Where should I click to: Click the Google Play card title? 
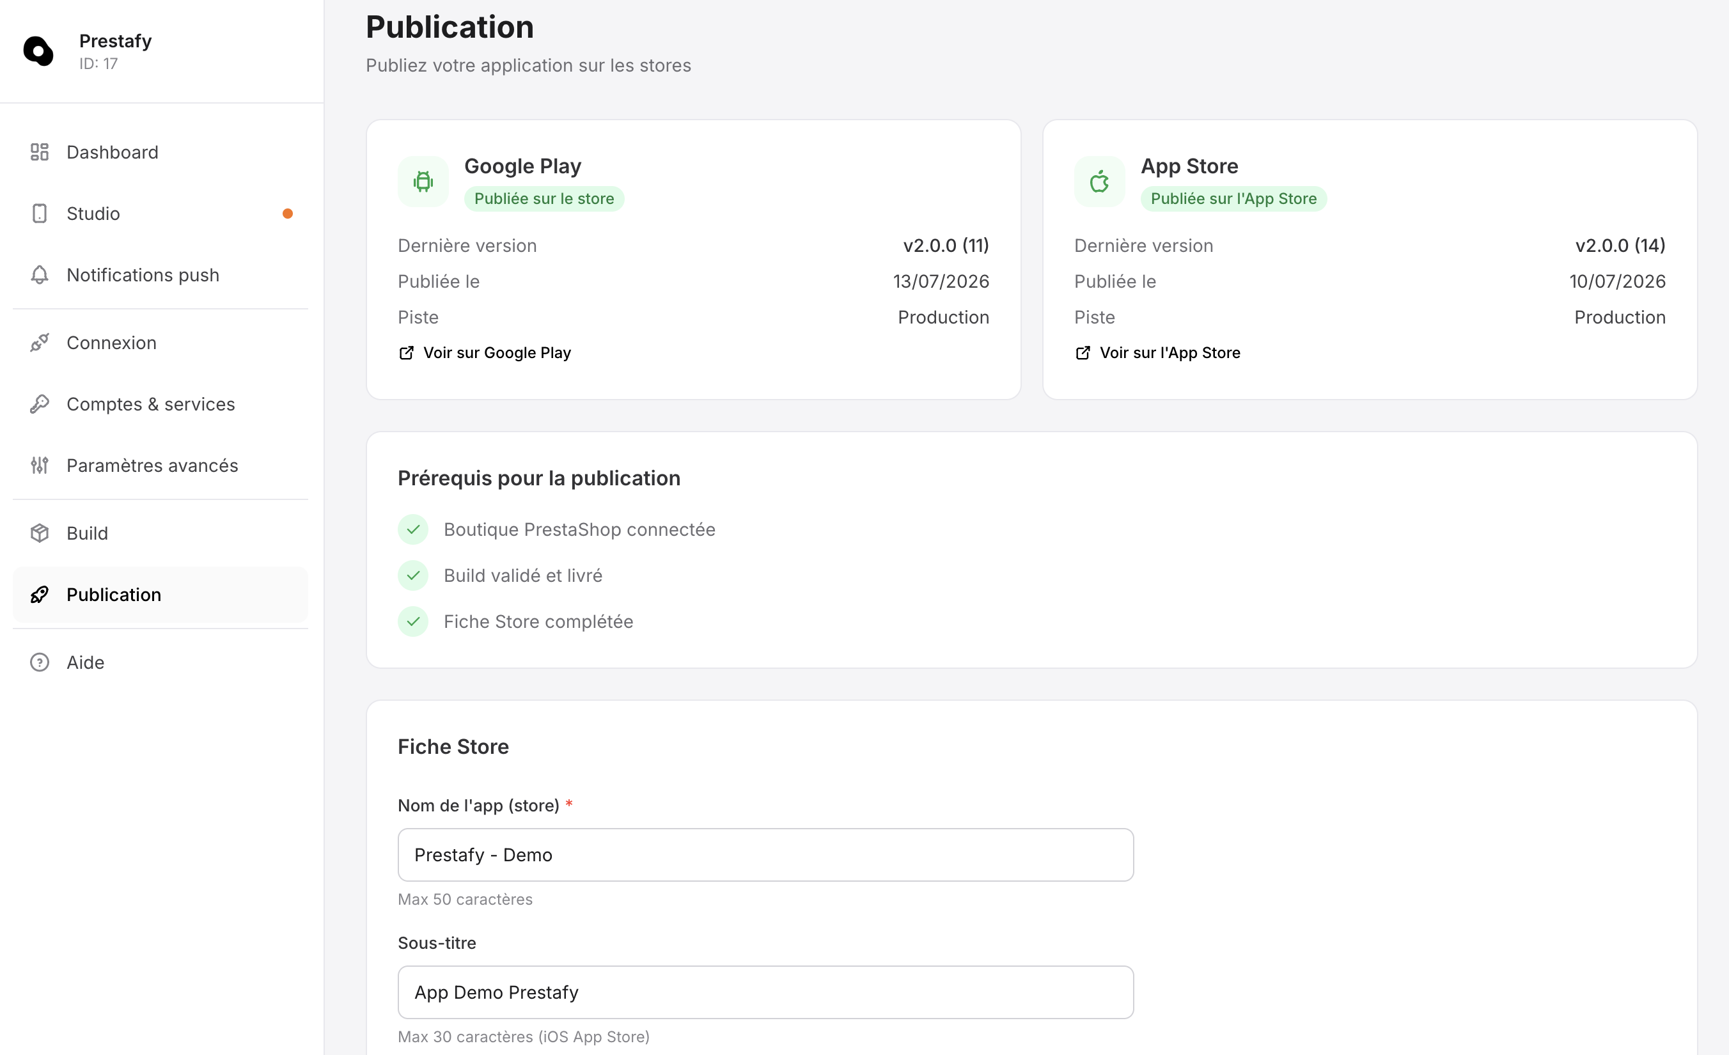[523, 166]
